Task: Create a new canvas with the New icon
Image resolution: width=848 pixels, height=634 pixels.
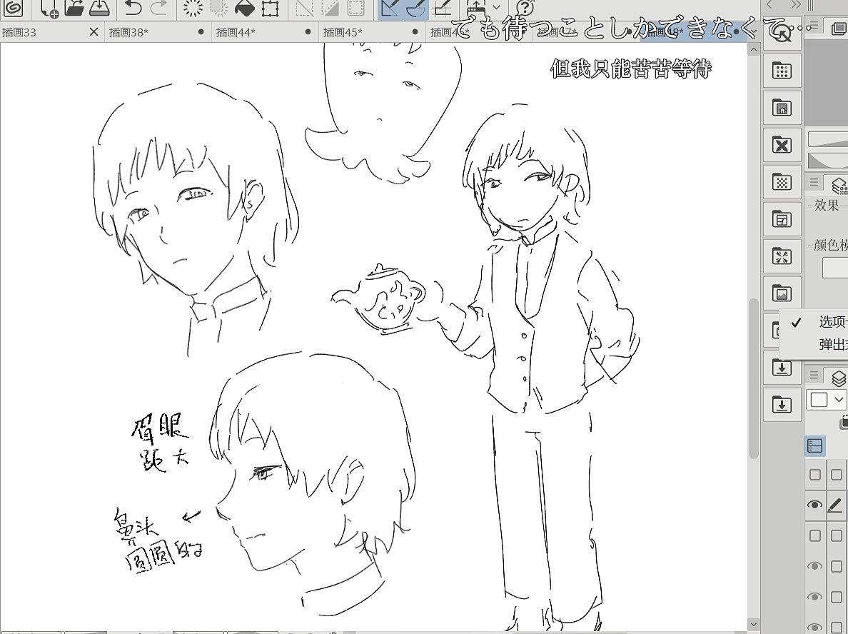Action: pyautogui.click(x=49, y=8)
